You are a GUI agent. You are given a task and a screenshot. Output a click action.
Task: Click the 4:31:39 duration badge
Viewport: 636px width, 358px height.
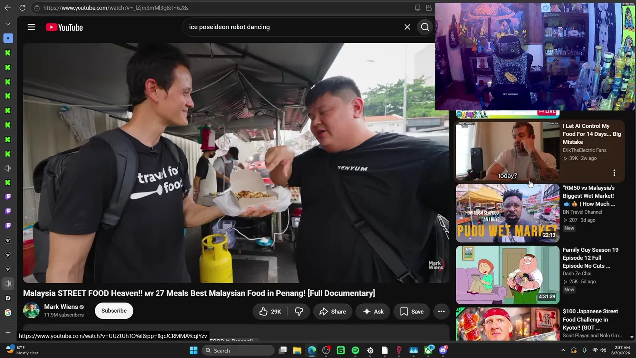coord(547,297)
